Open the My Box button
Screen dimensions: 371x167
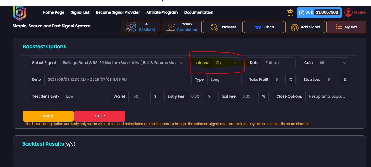pyautogui.click(x=346, y=27)
